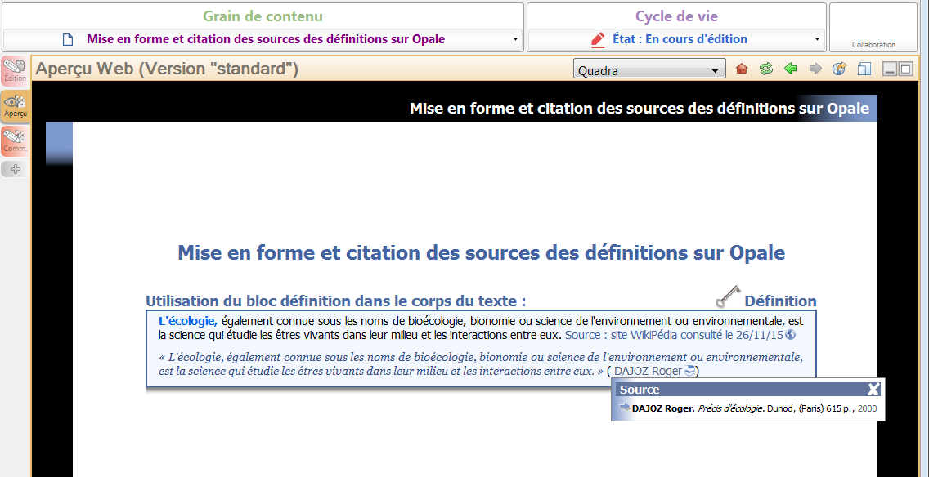The width and height of the screenshot is (929, 477).
Task: Click the DAJOZ Roger citation link
Action: click(648, 371)
